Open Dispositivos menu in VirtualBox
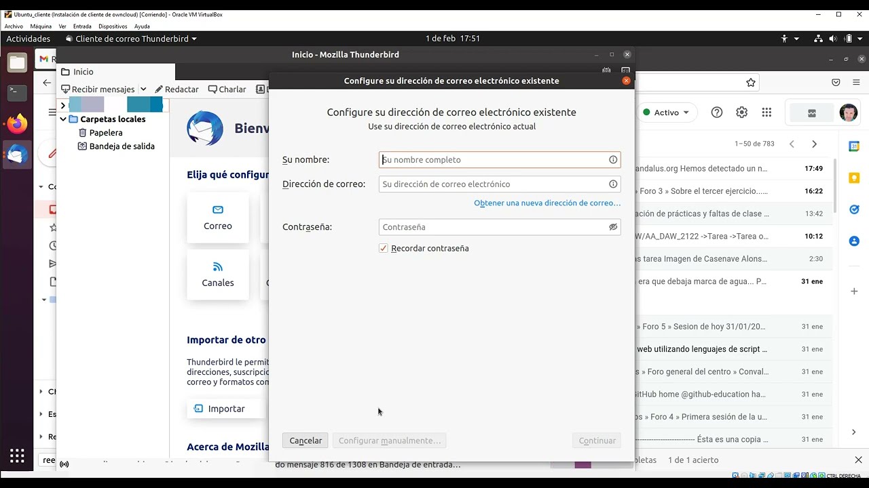869x488 pixels. (113, 26)
